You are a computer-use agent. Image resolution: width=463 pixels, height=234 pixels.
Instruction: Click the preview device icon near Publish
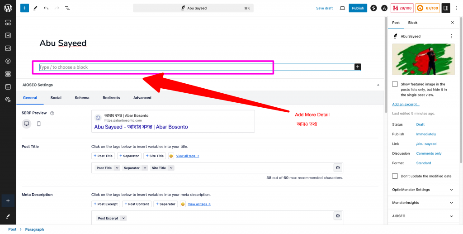tap(342, 8)
